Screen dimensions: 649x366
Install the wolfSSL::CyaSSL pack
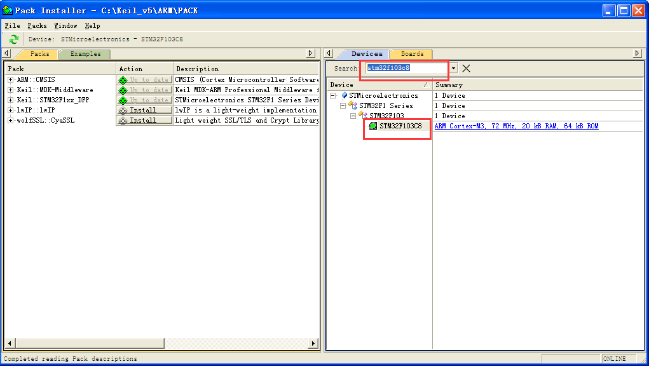point(144,121)
